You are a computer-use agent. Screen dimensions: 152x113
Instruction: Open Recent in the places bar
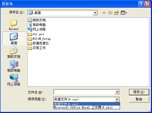[14, 25]
